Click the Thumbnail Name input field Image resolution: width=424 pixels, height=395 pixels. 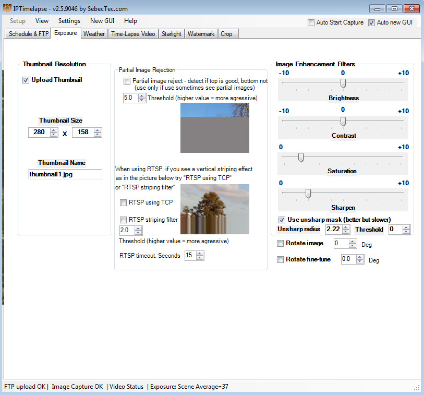65,174
